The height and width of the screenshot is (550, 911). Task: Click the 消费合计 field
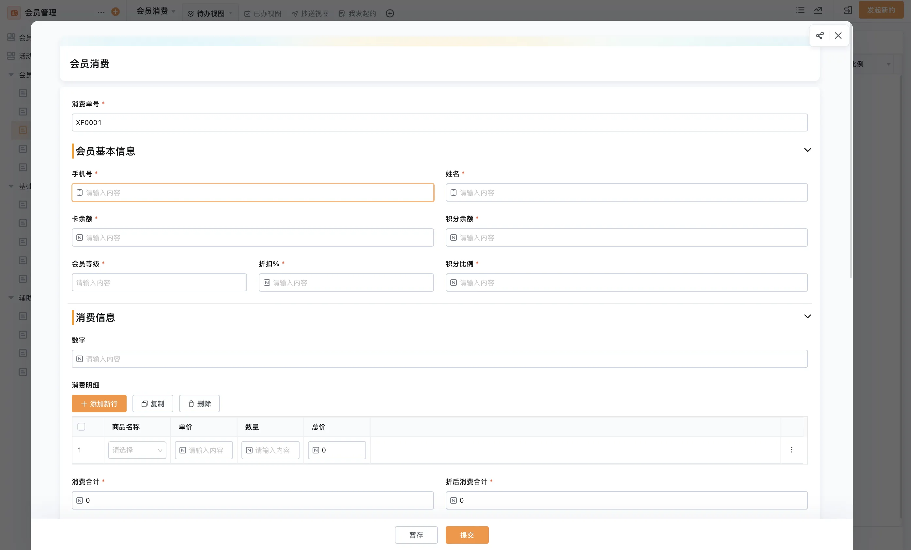click(253, 500)
